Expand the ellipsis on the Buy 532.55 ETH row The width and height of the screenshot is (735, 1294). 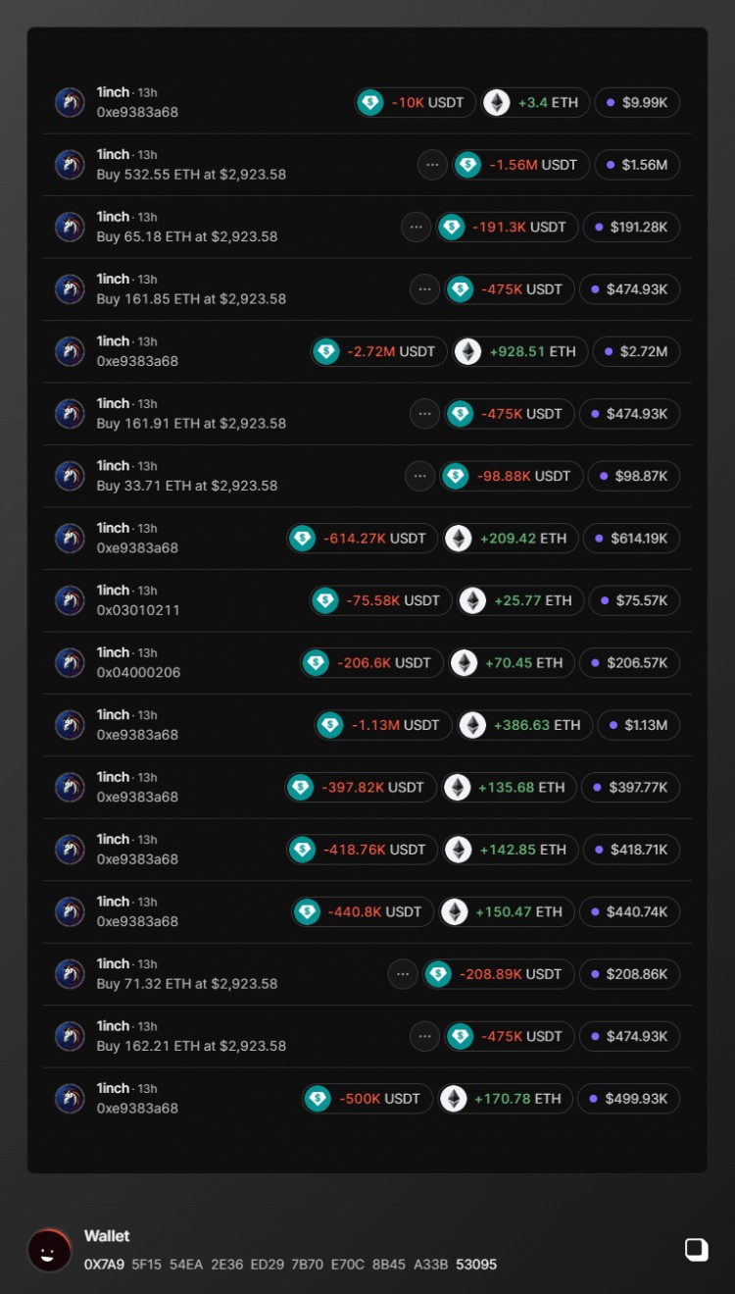tap(432, 165)
